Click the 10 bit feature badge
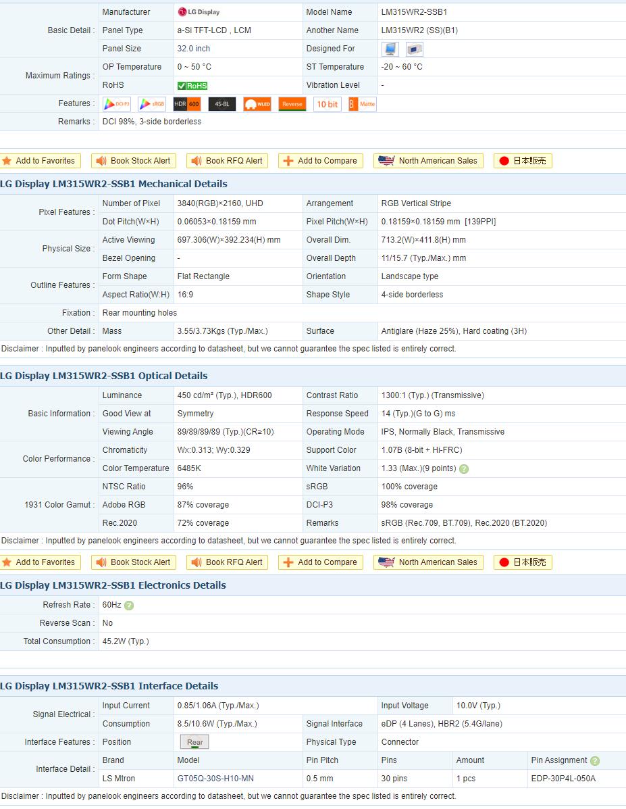Viewport: 626px width, 809px height. pyautogui.click(x=328, y=103)
